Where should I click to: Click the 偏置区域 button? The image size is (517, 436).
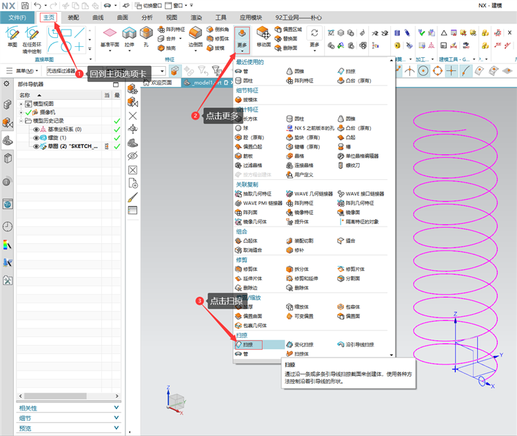coord(288,30)
